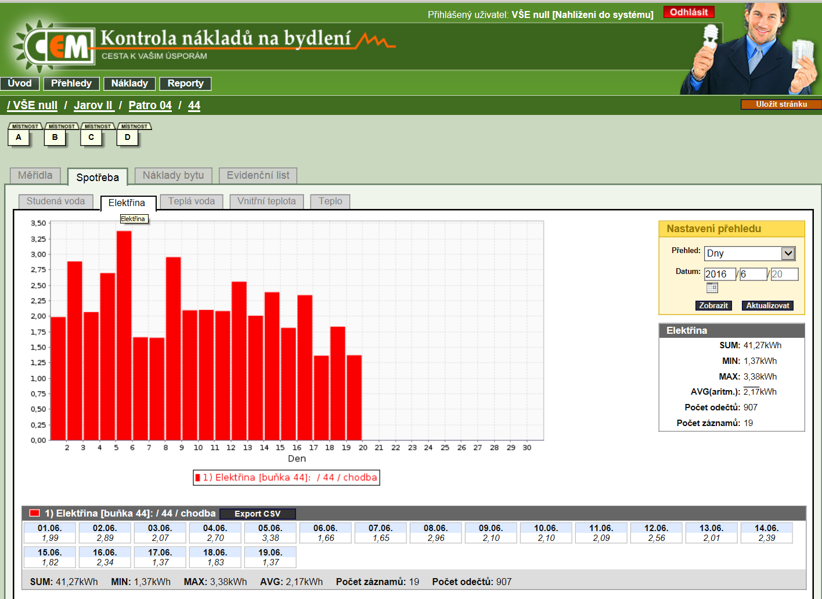Click the tallest bar for day 5
The height and width of the screenshot is (599, 822).
pyautogui.click(x=124, y=335)
